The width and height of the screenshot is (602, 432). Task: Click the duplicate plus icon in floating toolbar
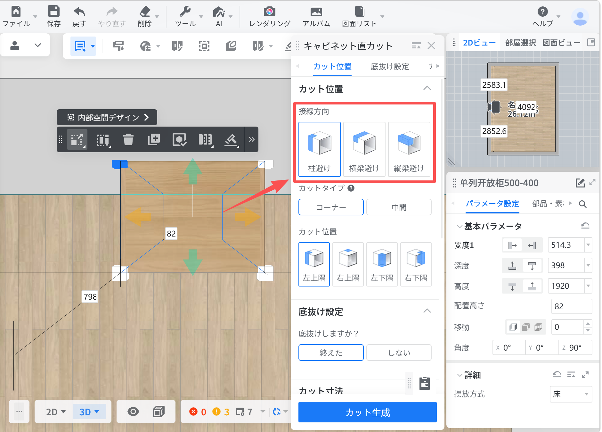pyautogui.click(x=154, y=139)
